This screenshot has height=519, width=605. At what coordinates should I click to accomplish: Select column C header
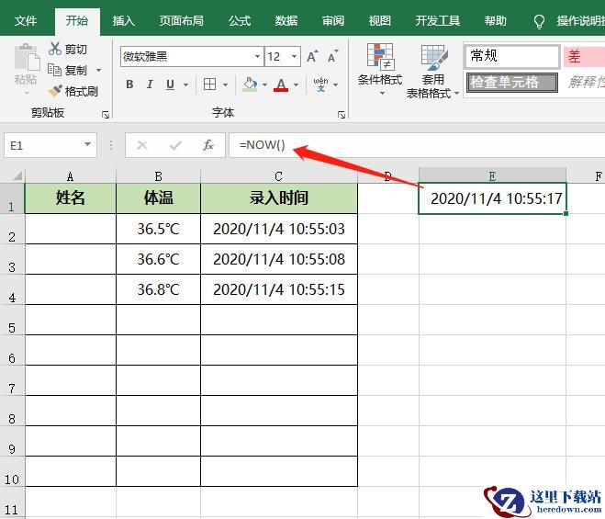(x=278, y=176)
